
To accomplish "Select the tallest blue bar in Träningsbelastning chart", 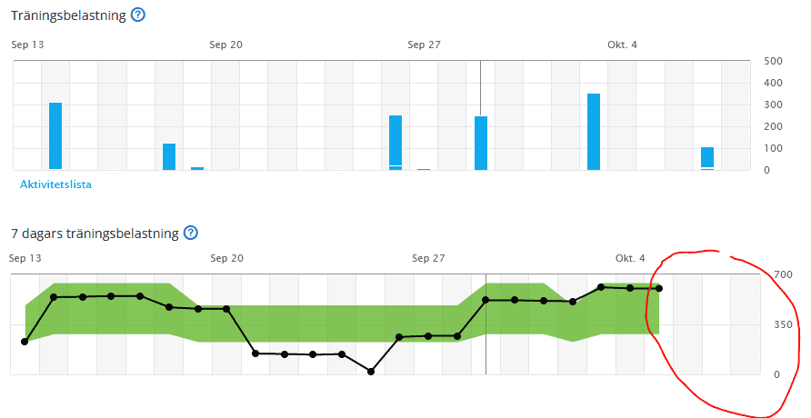I will (594, 132).
